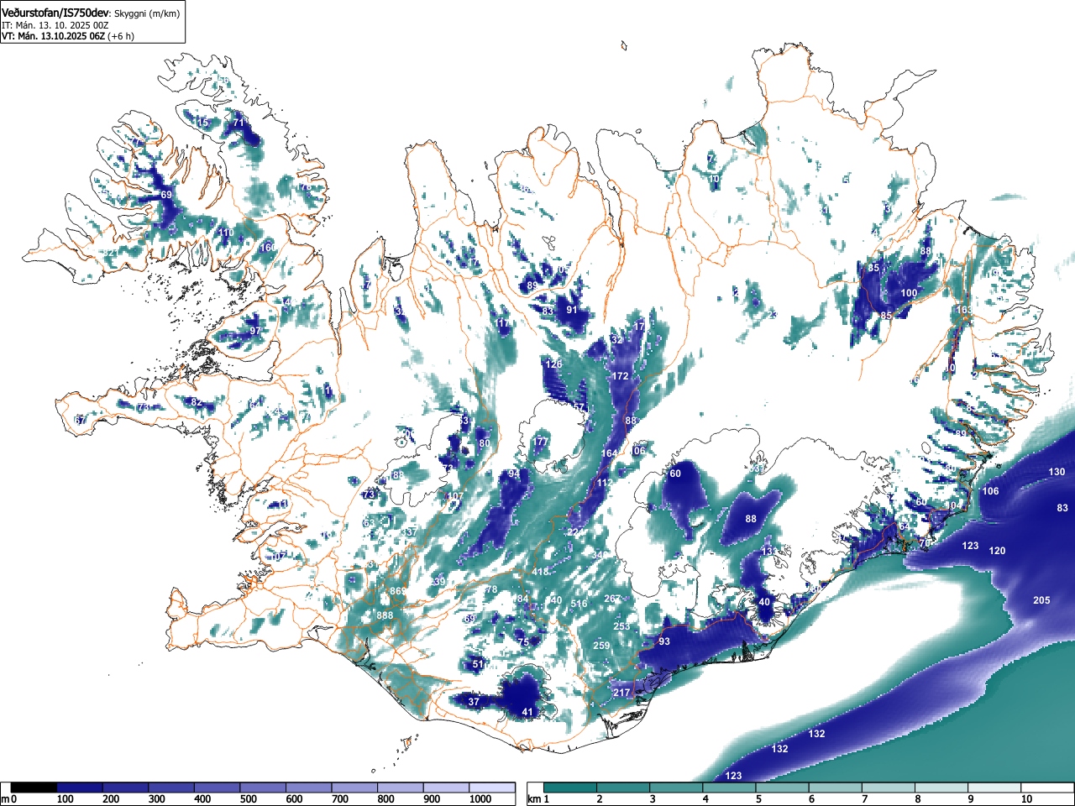Click the '6' tick label on the km legend
This screenshot has height=806, width=1075.
(811, 799)
